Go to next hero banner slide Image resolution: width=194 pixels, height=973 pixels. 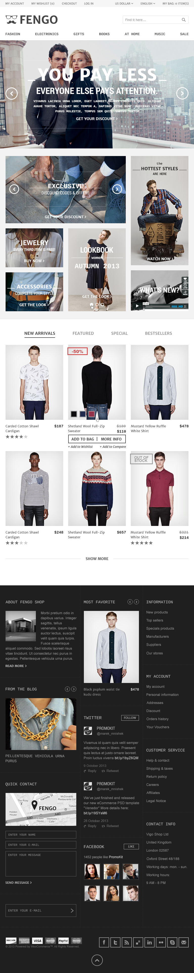point(182,93)
